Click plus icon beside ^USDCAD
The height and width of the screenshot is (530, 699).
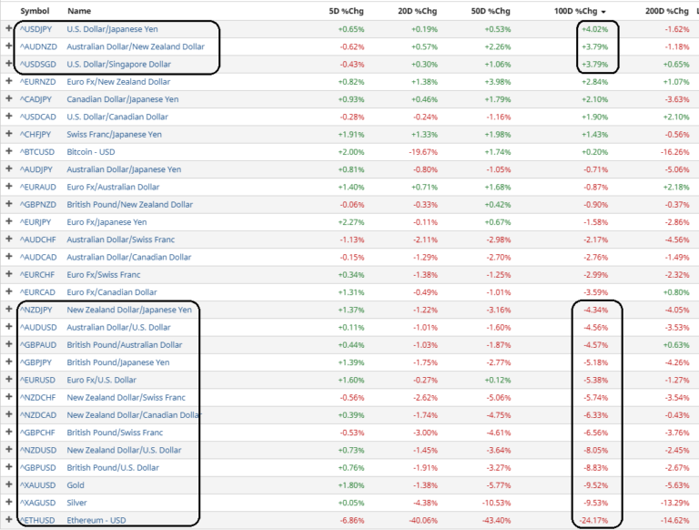point(9,117)
